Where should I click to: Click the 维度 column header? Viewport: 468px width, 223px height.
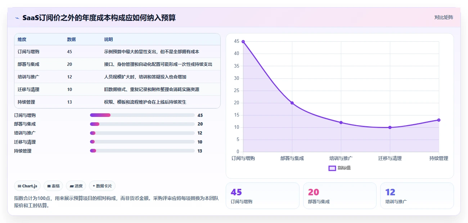(22, 40)
